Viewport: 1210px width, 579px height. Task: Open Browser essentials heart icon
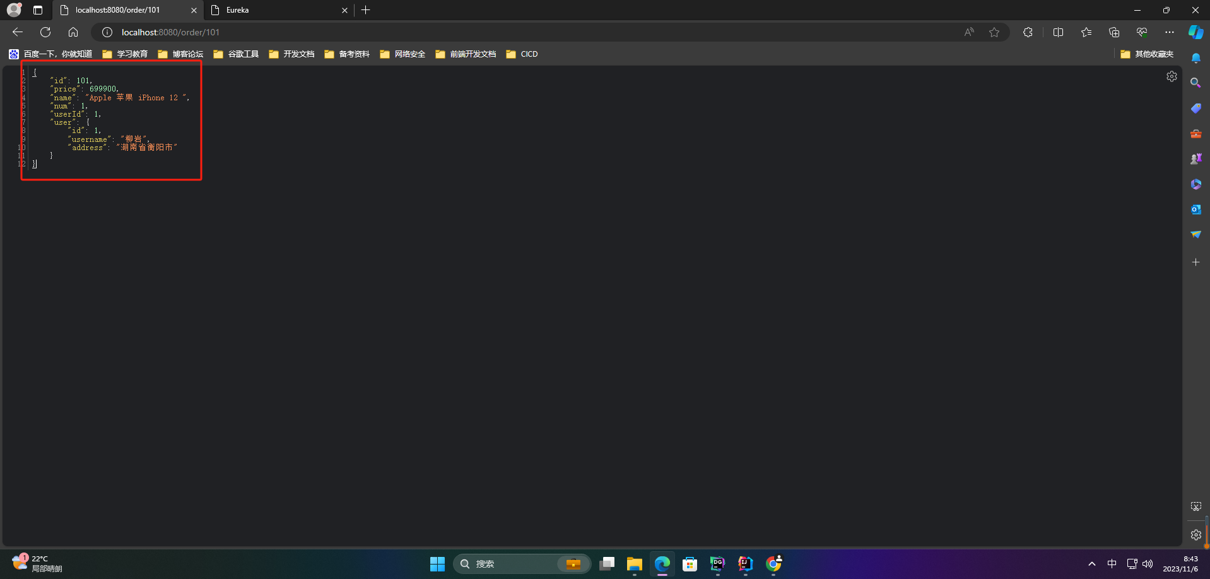coord(1142,32)
